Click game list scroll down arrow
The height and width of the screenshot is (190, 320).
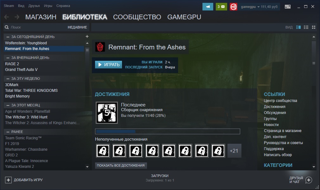(x=87, y=167)
